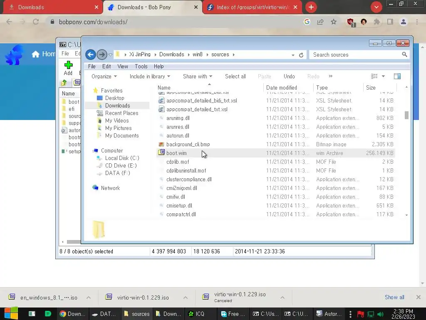Viewport: 426px width, 320px height.
Task: Click the Select all toolbar button
Action: pyautogui.click(x=235, y=77)
